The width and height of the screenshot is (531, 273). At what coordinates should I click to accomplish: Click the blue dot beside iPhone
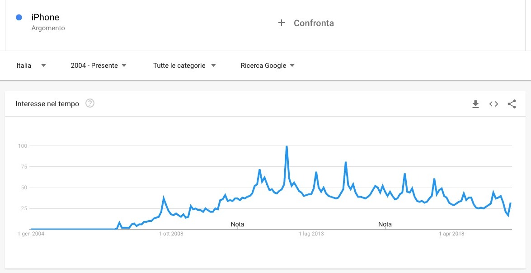tap(19, 18)
